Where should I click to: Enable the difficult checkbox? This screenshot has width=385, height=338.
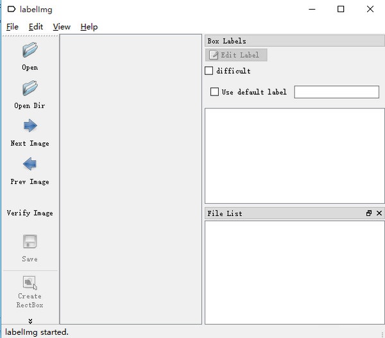(209, 71)
